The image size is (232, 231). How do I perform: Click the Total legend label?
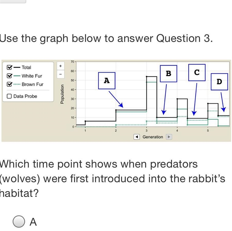tap(26, 67)
